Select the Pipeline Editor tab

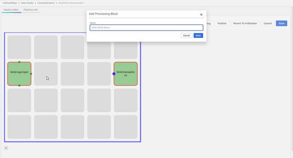tap(11, 10)
